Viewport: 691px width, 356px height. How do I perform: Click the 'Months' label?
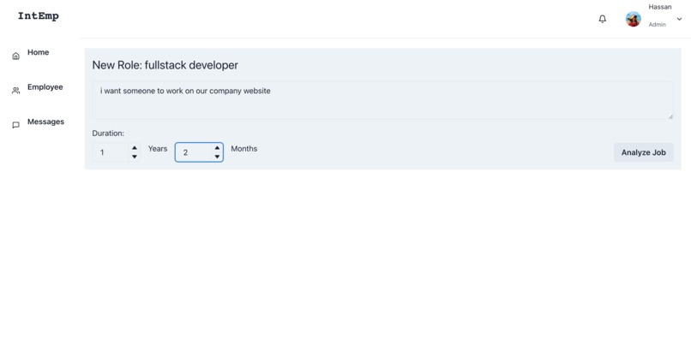click(x=244, y=149)
